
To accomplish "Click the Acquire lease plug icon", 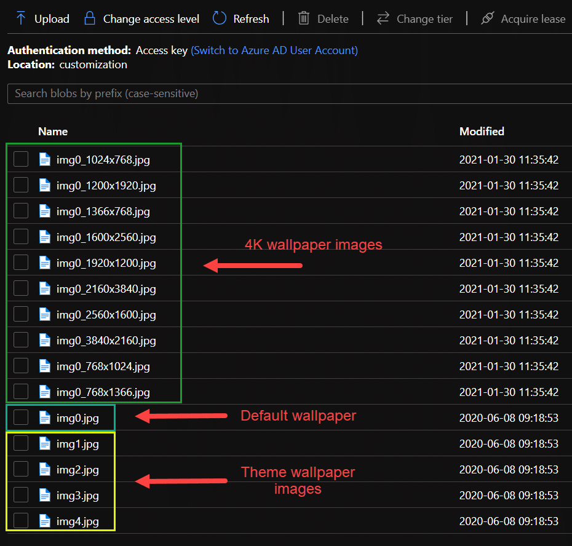I will point(487,18).
